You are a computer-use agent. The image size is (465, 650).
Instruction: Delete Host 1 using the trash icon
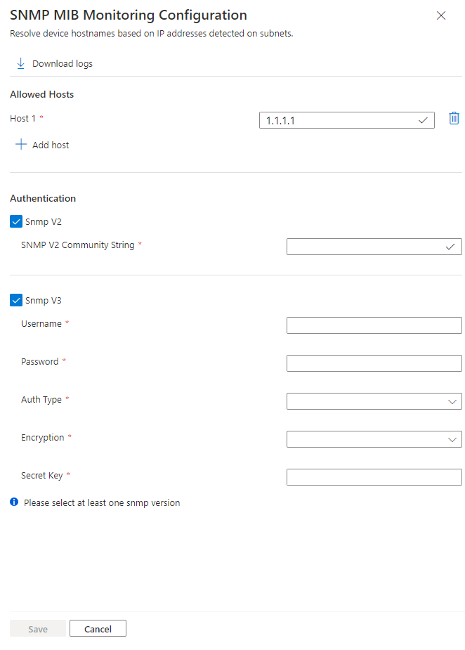click(454, 118)
